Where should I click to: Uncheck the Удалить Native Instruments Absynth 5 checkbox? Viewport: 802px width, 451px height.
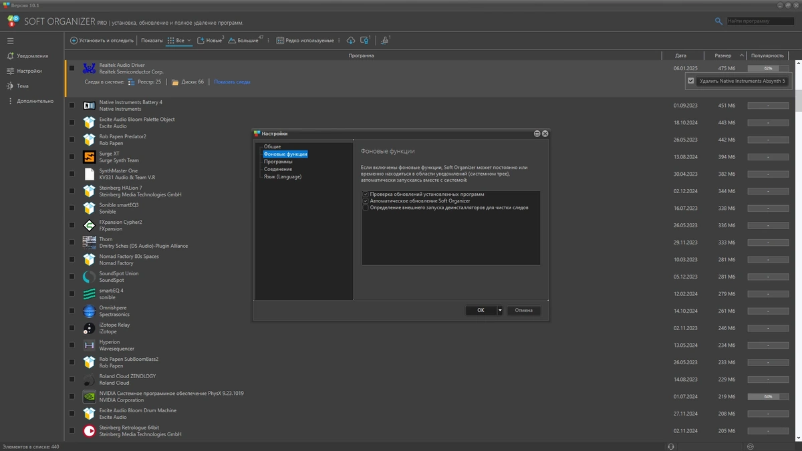click(x=691, y=81)
